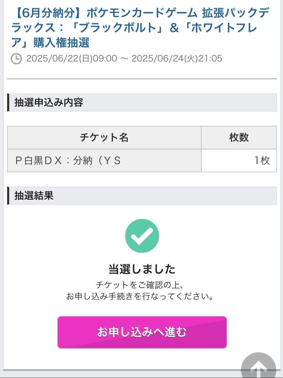The height and width of the screenshot is (378, 283).
Task: Select the 抽選申込み内容 section header
Action: pos(142,103)
